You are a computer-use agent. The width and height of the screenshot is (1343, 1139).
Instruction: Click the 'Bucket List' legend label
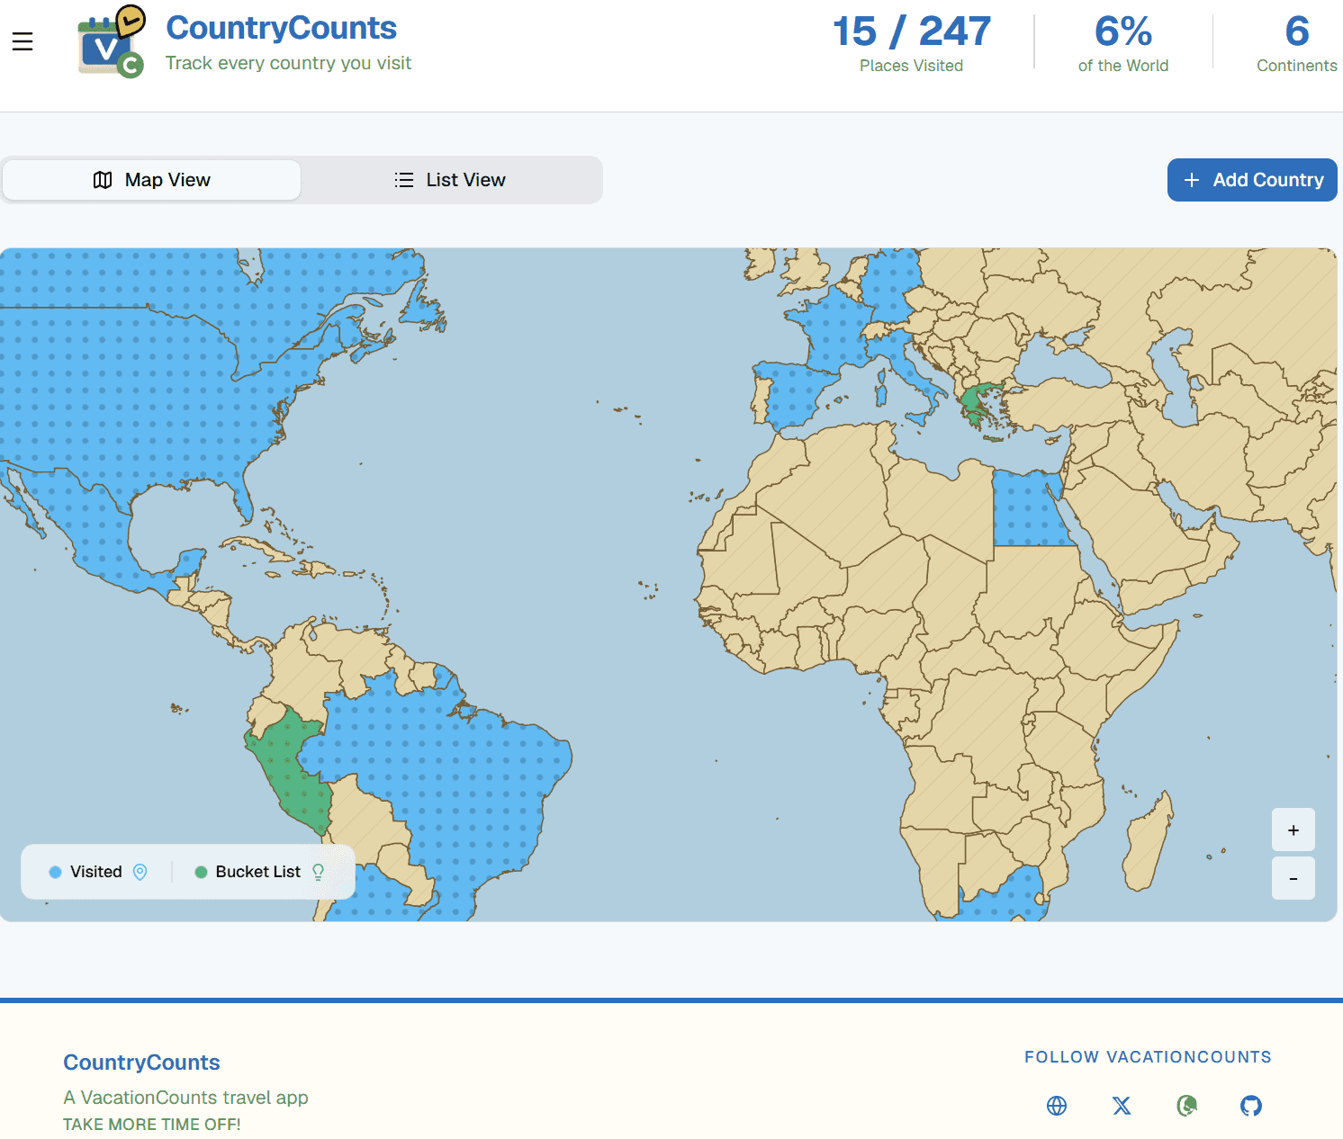pyautogui.click(x=258, y=872)
